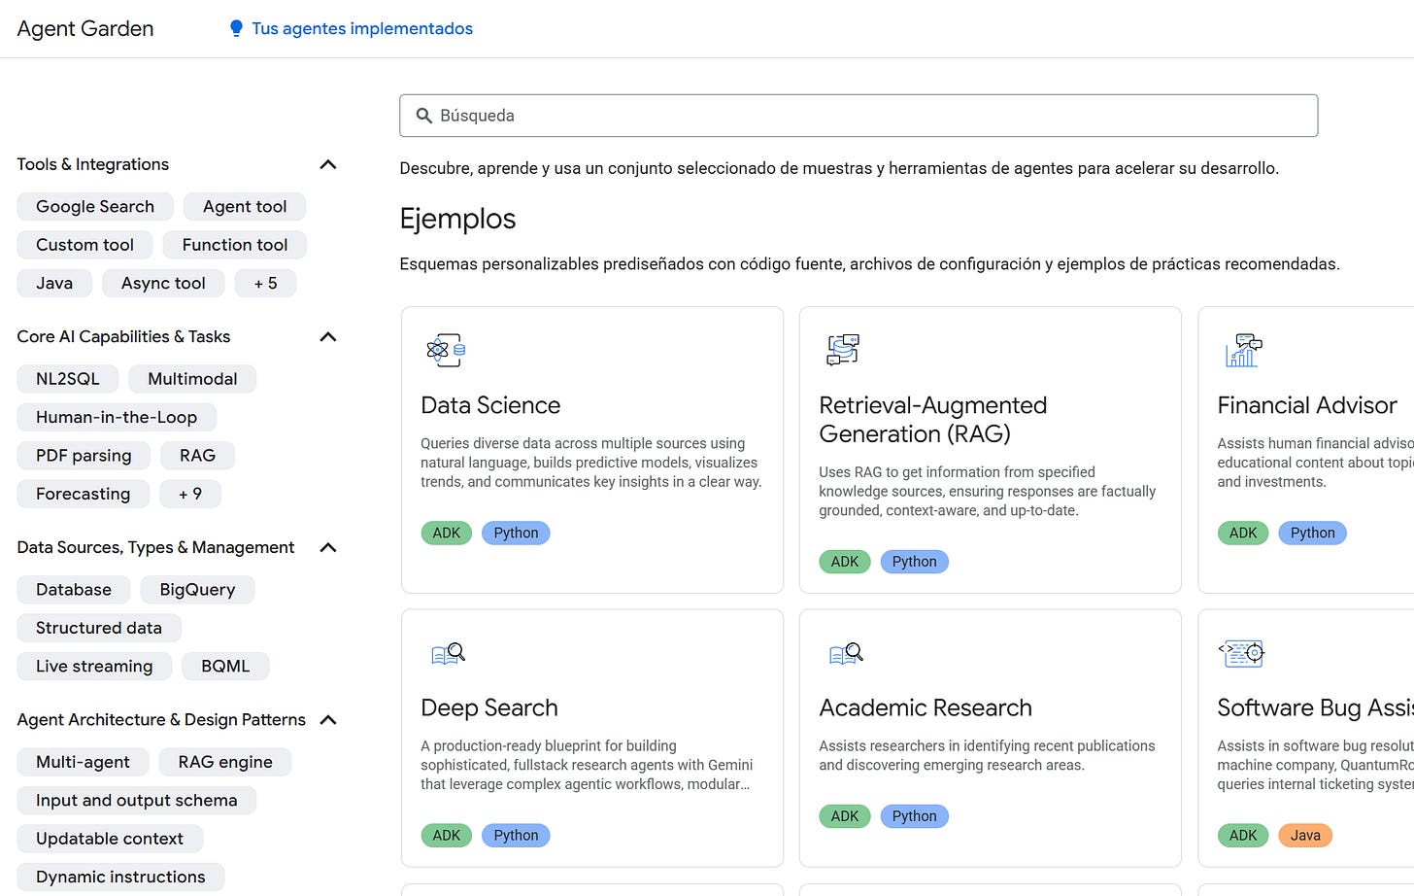
Task: Click the search magnifier icon
Action: pos(424,116)
